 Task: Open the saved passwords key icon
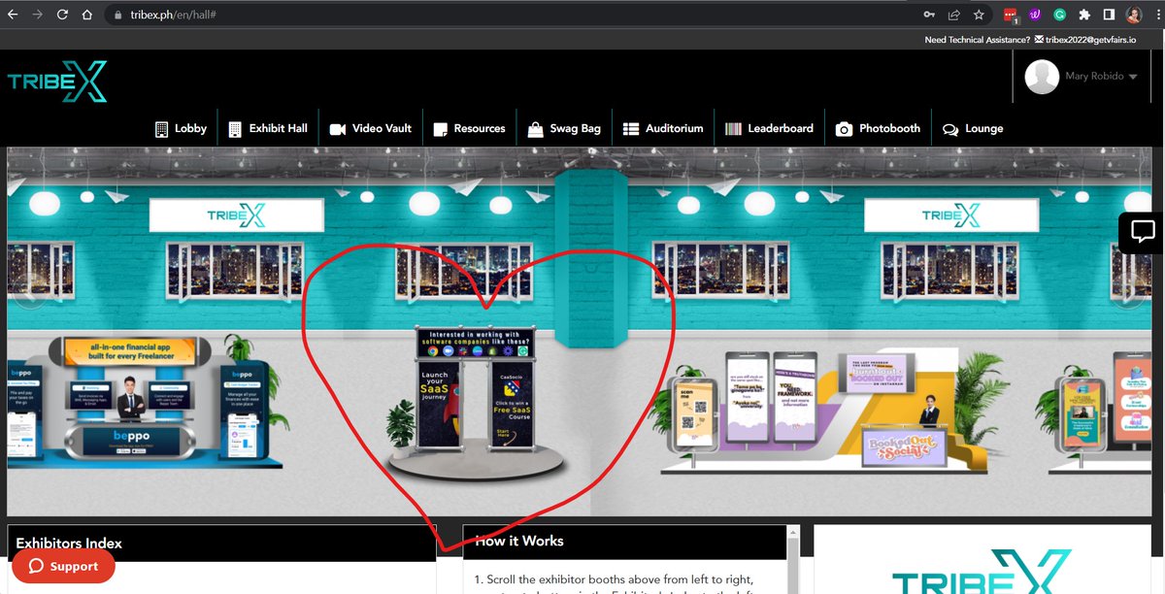click(x=929, y=15)
